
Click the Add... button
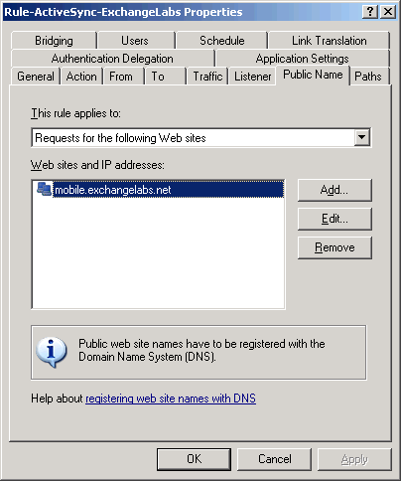[x=334, y=190]
